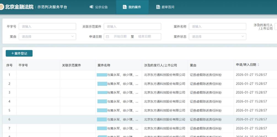
Task: Expand the 案由 dropdown selector
Action: pyautogui.click(x=47, y=36)
